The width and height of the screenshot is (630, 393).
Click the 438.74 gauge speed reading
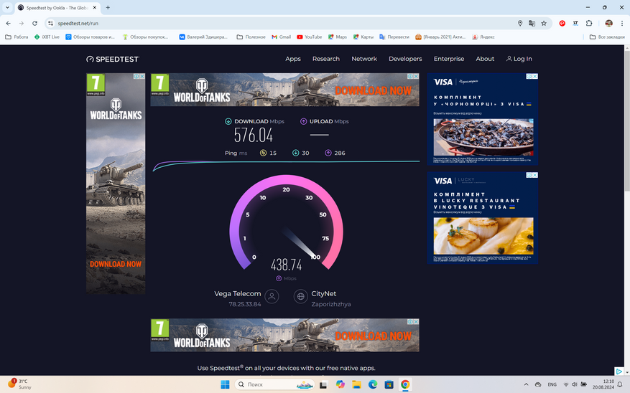pyautogui.click(x=286, y=265)
